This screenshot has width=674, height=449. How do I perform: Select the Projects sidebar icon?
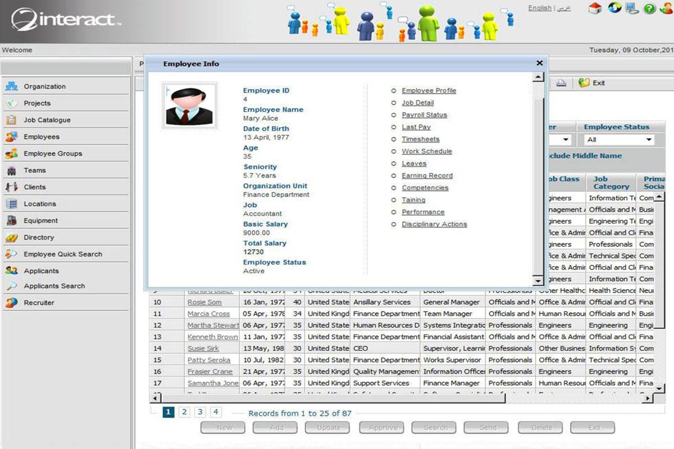[x=38, y=103]
